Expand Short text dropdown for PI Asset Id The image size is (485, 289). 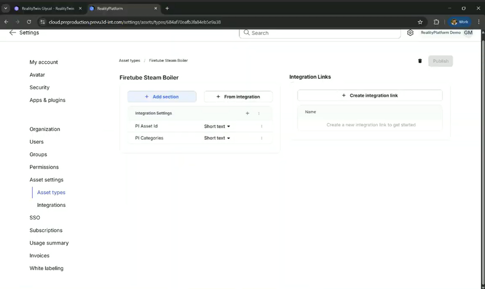(217, 126)
